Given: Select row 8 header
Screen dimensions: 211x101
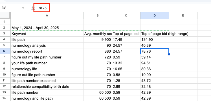Looking at the screenshot, I should pos(5,63).
